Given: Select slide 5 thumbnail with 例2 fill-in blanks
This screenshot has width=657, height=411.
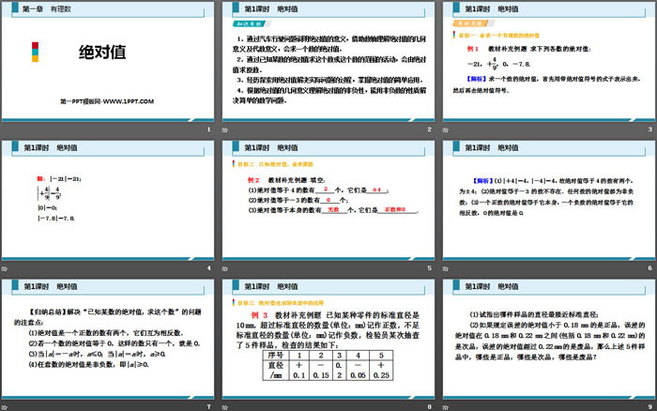Looking at the screenshot, I should [327, 200].
